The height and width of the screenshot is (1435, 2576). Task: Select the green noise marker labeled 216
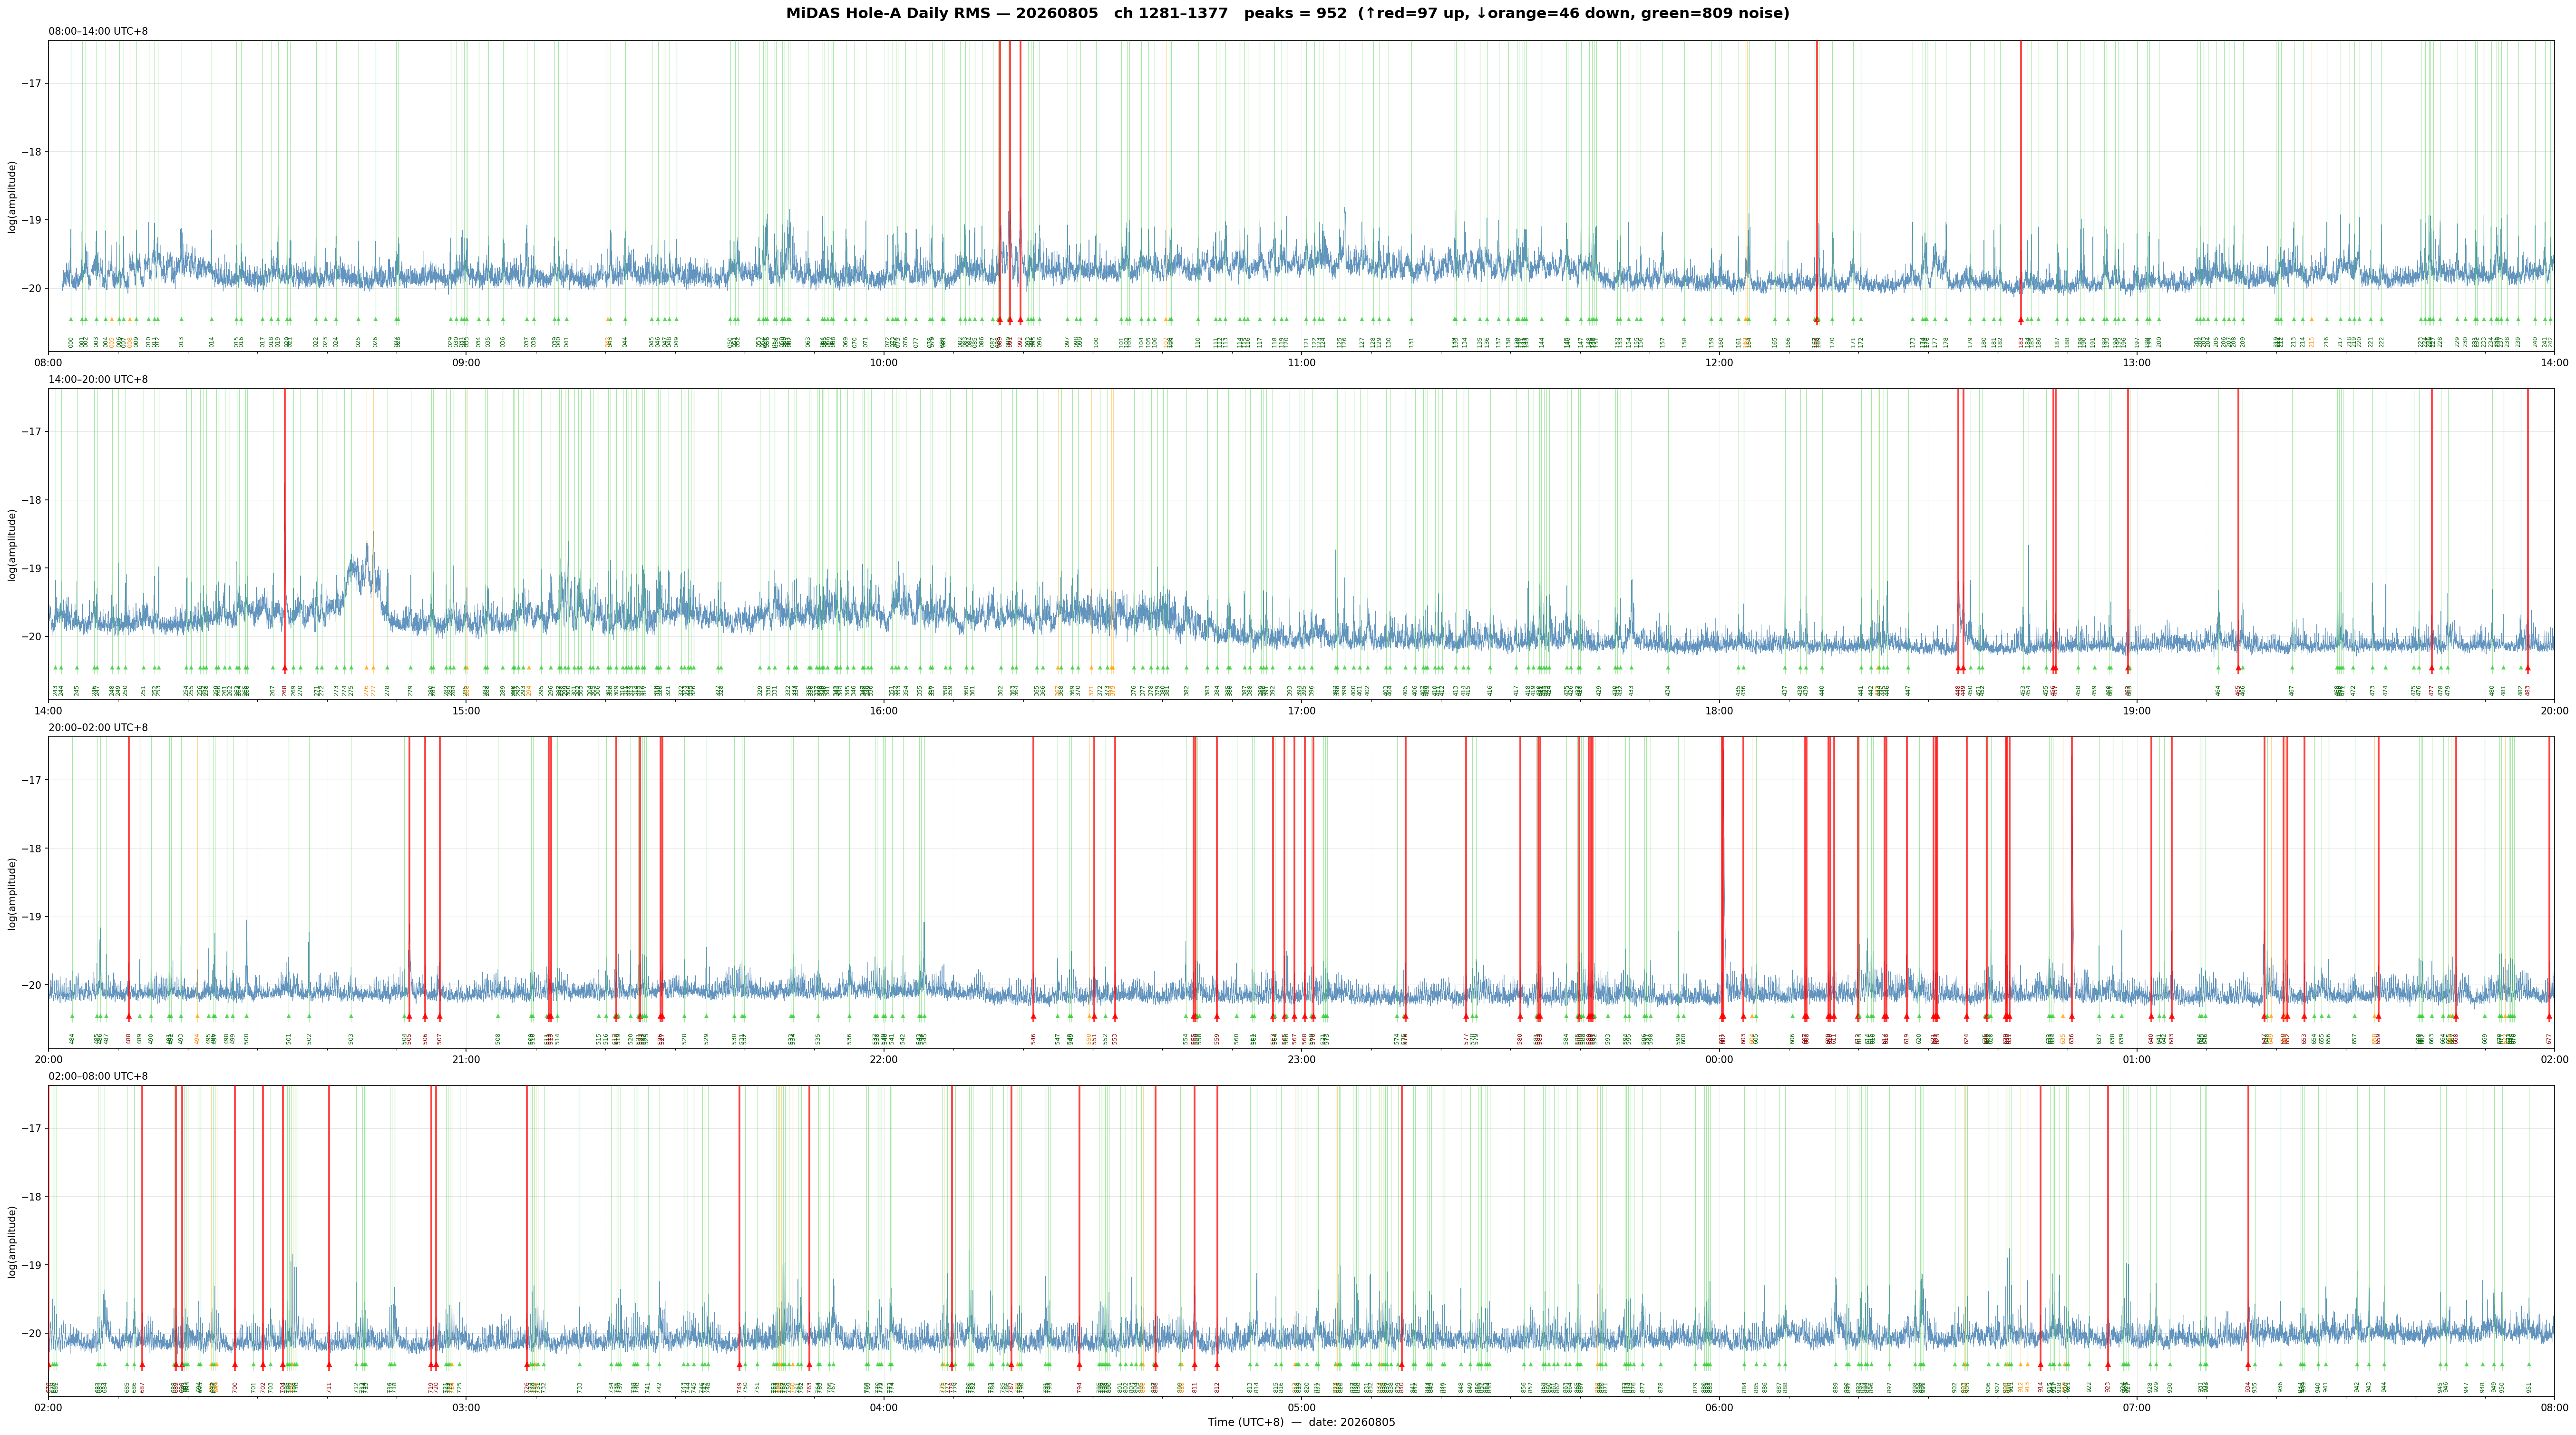2326,320
